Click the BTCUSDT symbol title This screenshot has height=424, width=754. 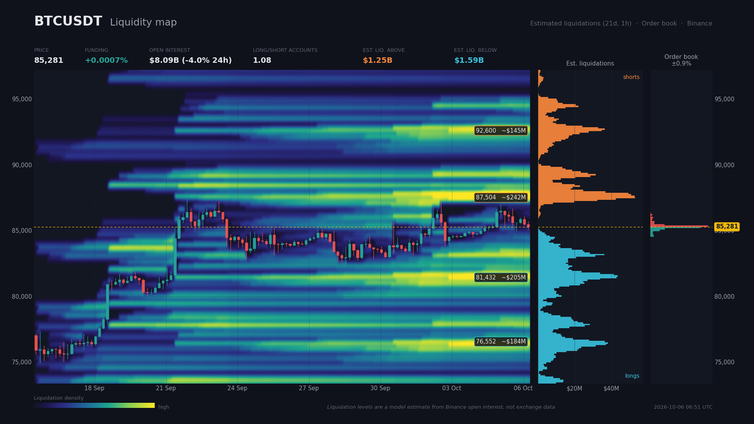coord(68,22)
